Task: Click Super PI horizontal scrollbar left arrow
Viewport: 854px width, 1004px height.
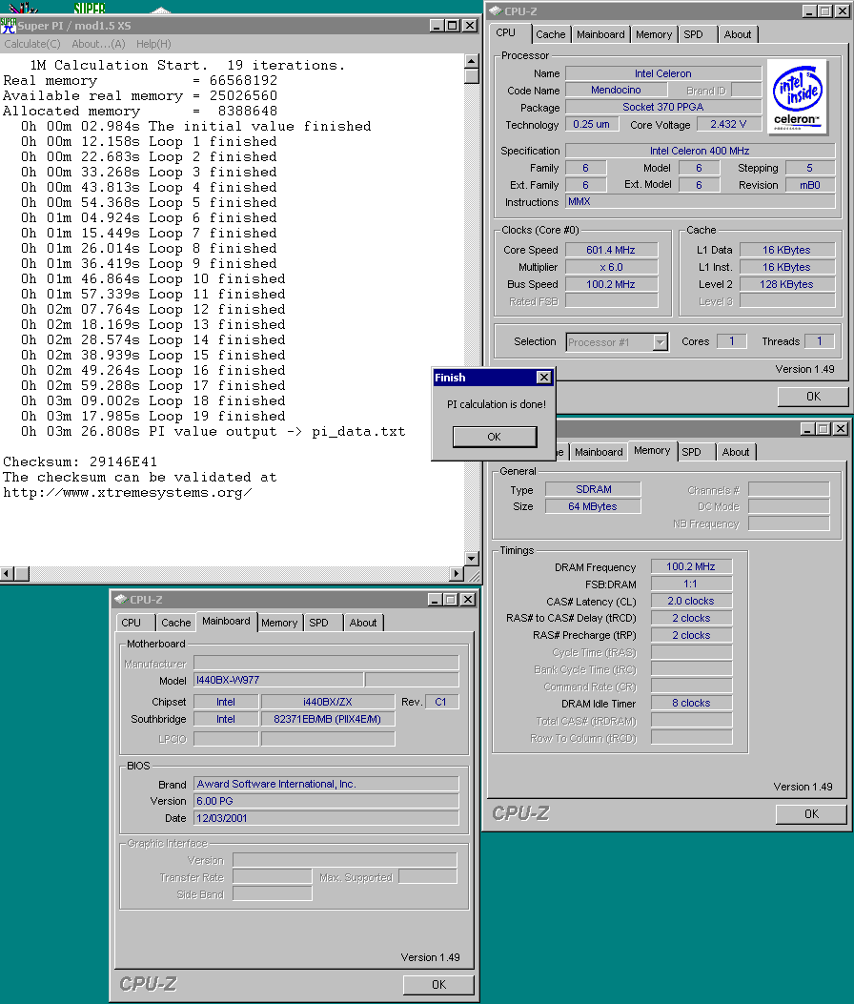Action: (7, 574)
